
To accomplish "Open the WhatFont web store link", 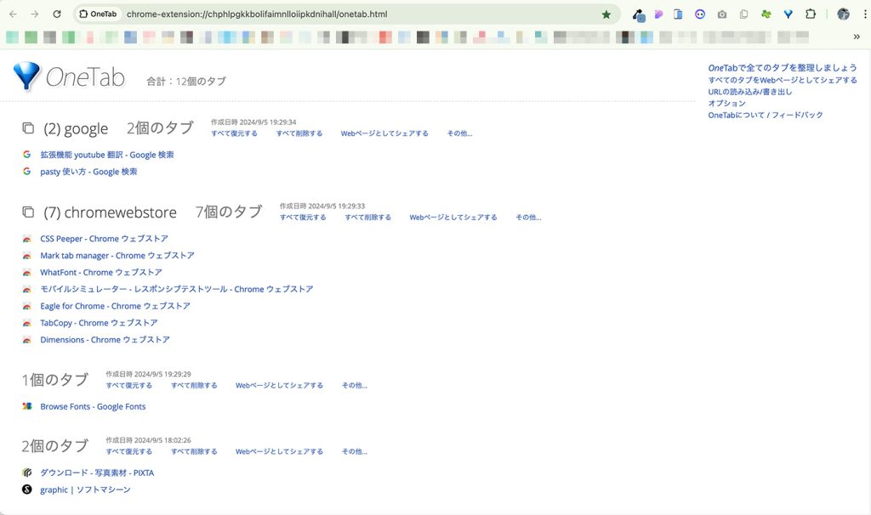I will tap(101, 273).
